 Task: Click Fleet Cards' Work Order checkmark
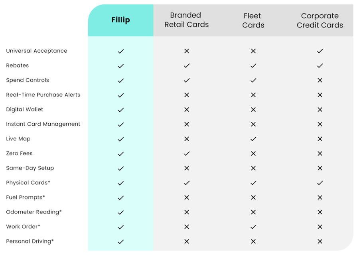click(253, 227)
